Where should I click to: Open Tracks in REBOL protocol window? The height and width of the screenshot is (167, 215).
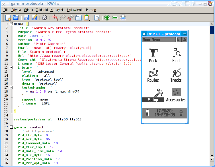click(x=176, y=75)
